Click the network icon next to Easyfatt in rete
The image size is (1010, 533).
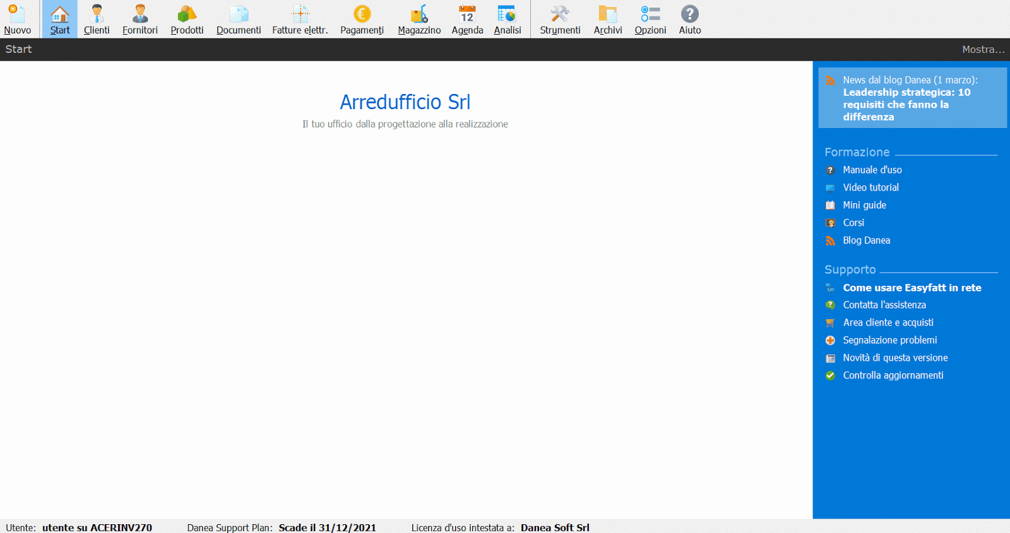(831, 288)
